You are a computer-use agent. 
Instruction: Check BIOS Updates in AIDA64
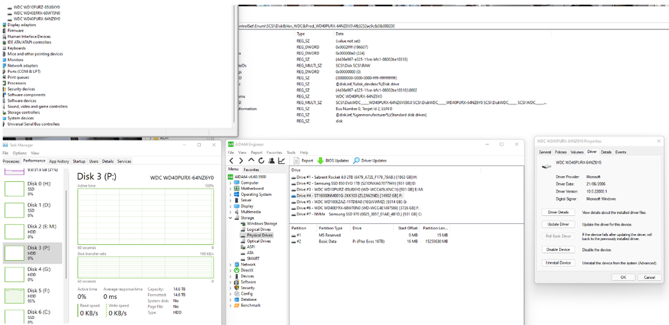[333, 160]
